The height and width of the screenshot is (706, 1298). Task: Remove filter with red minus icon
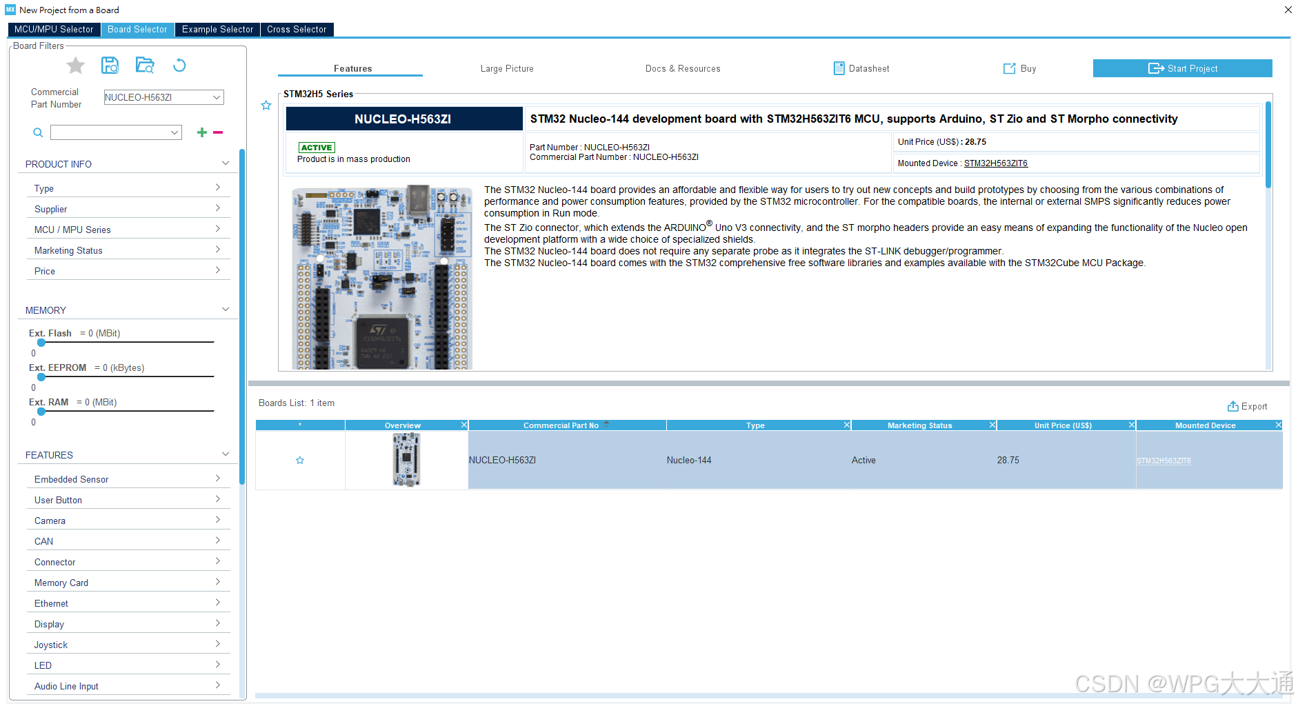pyautogui.click(x=218, y=132)
